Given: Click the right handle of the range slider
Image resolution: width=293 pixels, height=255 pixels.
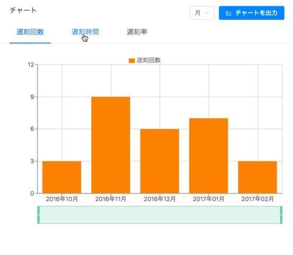Looking at the screenshot, I should point(281,215).
